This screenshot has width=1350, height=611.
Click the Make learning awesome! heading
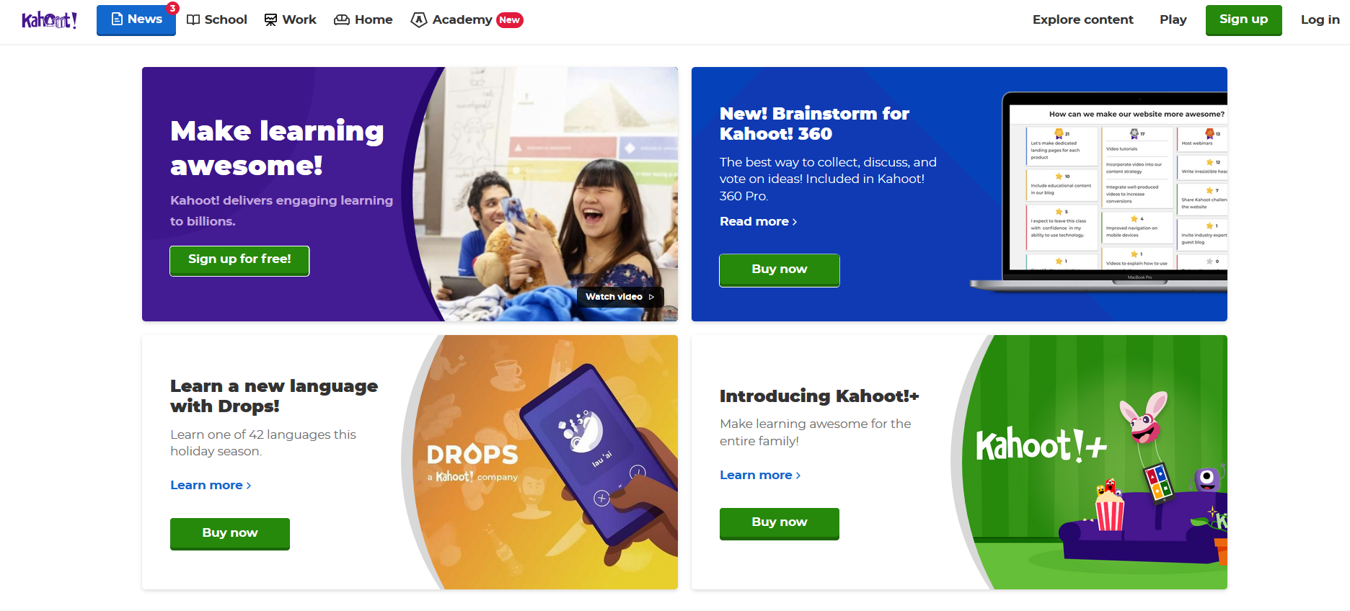277,148
